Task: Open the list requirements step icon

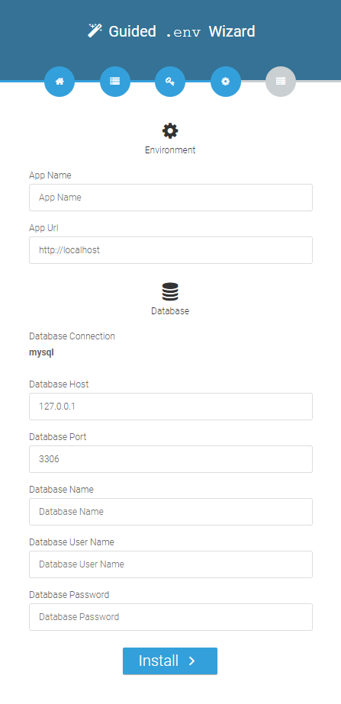Action: [115, 82]
